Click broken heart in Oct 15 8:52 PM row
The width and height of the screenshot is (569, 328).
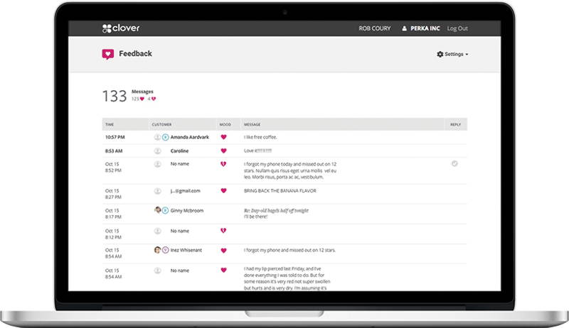[x=223, y=164]
